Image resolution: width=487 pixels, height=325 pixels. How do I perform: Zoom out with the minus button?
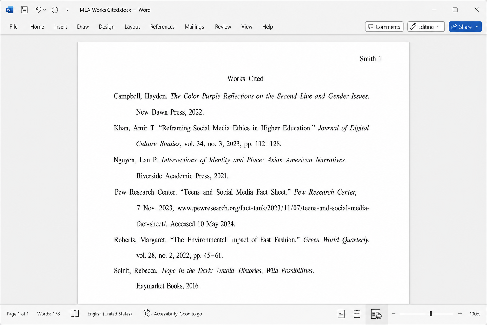tap(394, 314)
